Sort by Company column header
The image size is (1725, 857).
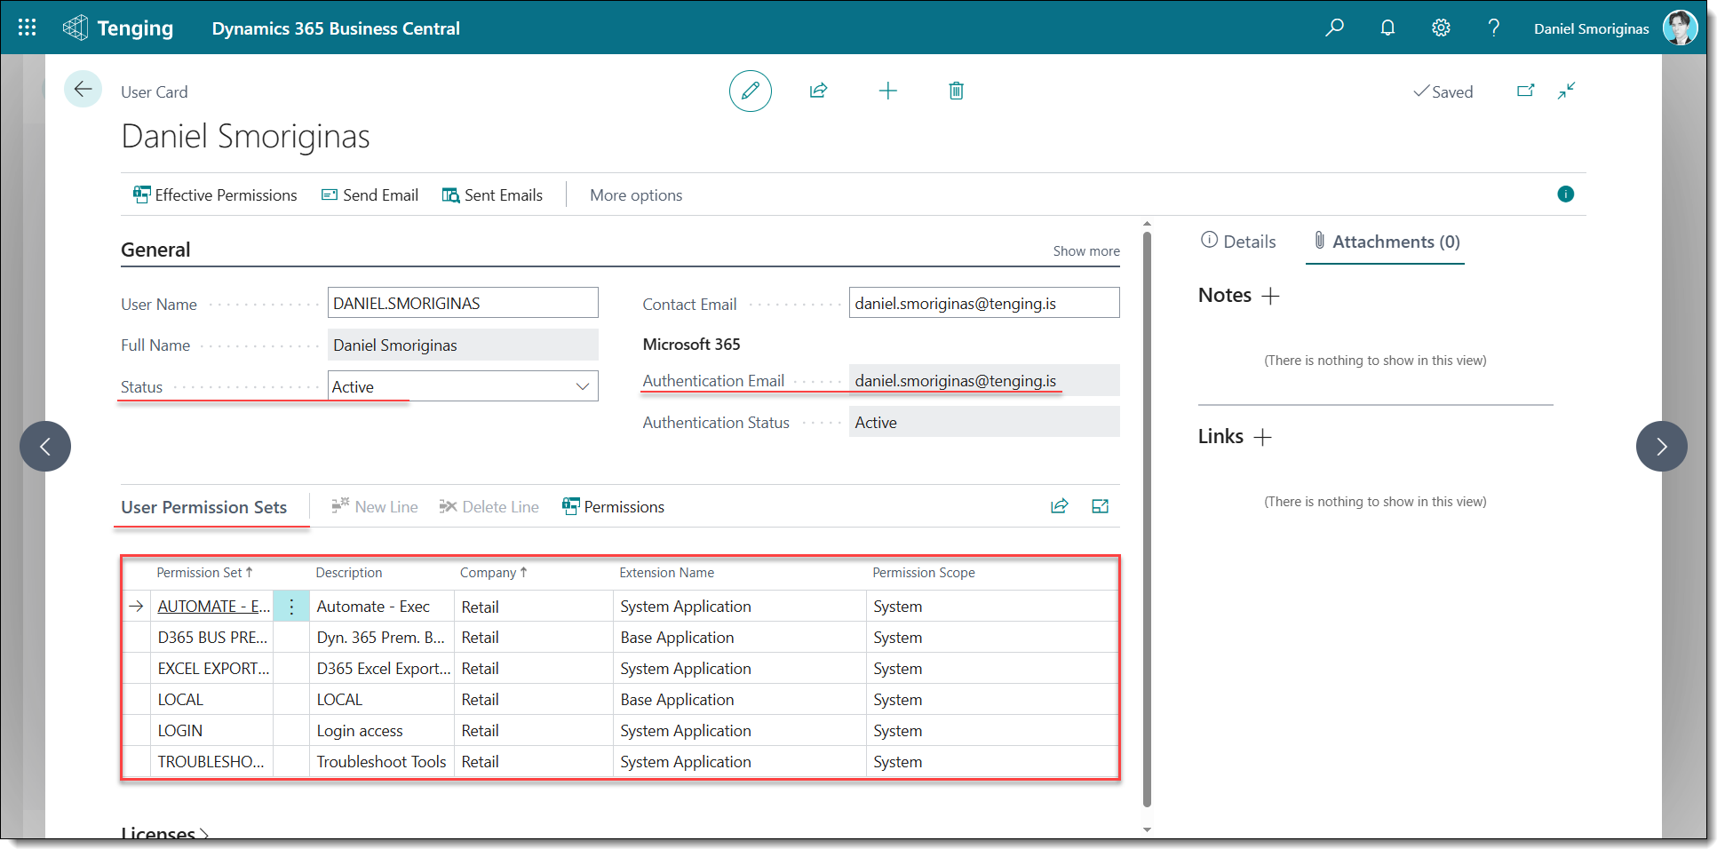coord(493,573)
